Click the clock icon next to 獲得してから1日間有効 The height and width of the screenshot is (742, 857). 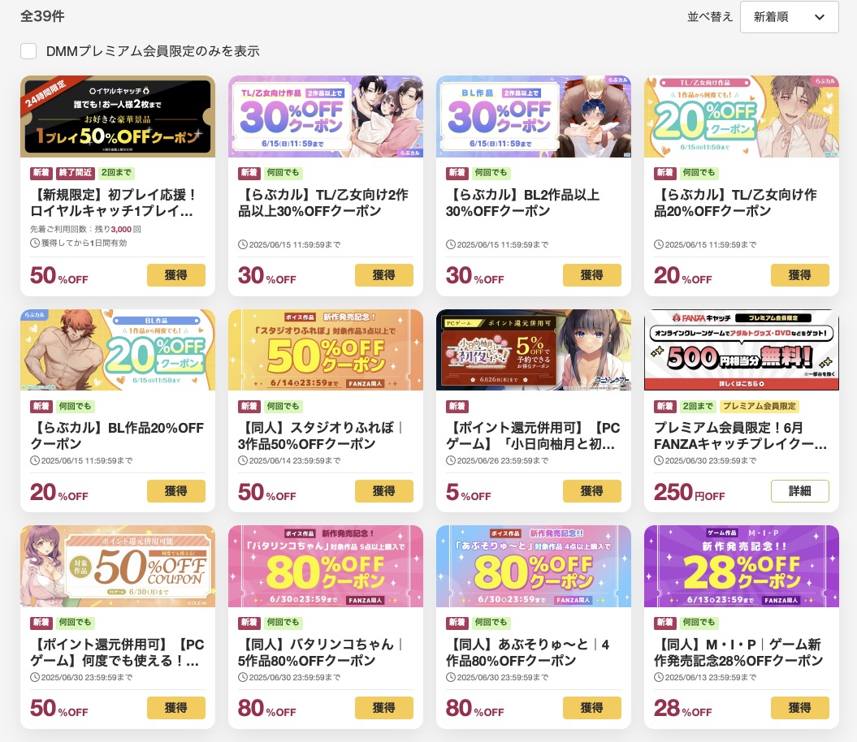[35, 243]
